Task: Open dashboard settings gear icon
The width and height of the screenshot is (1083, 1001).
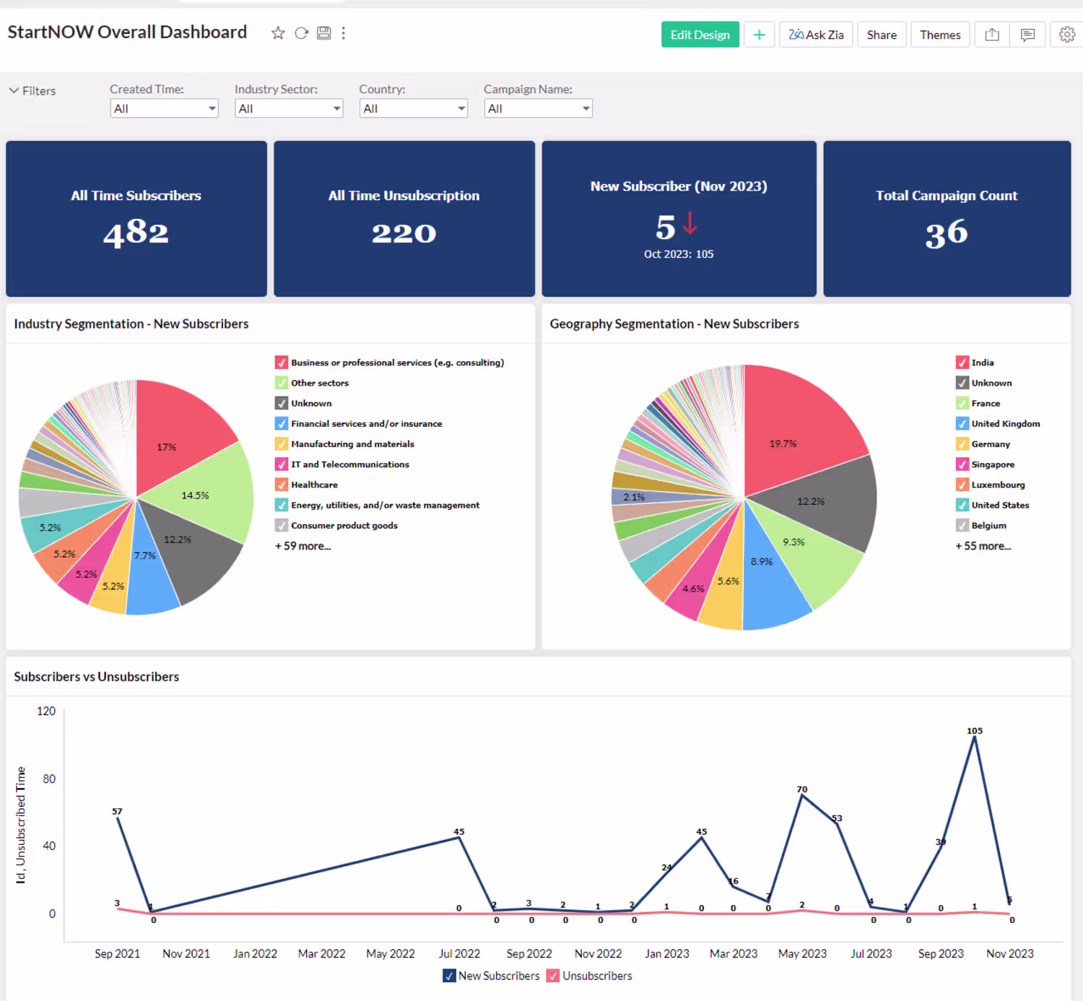Action: [x=1067, y=35]
